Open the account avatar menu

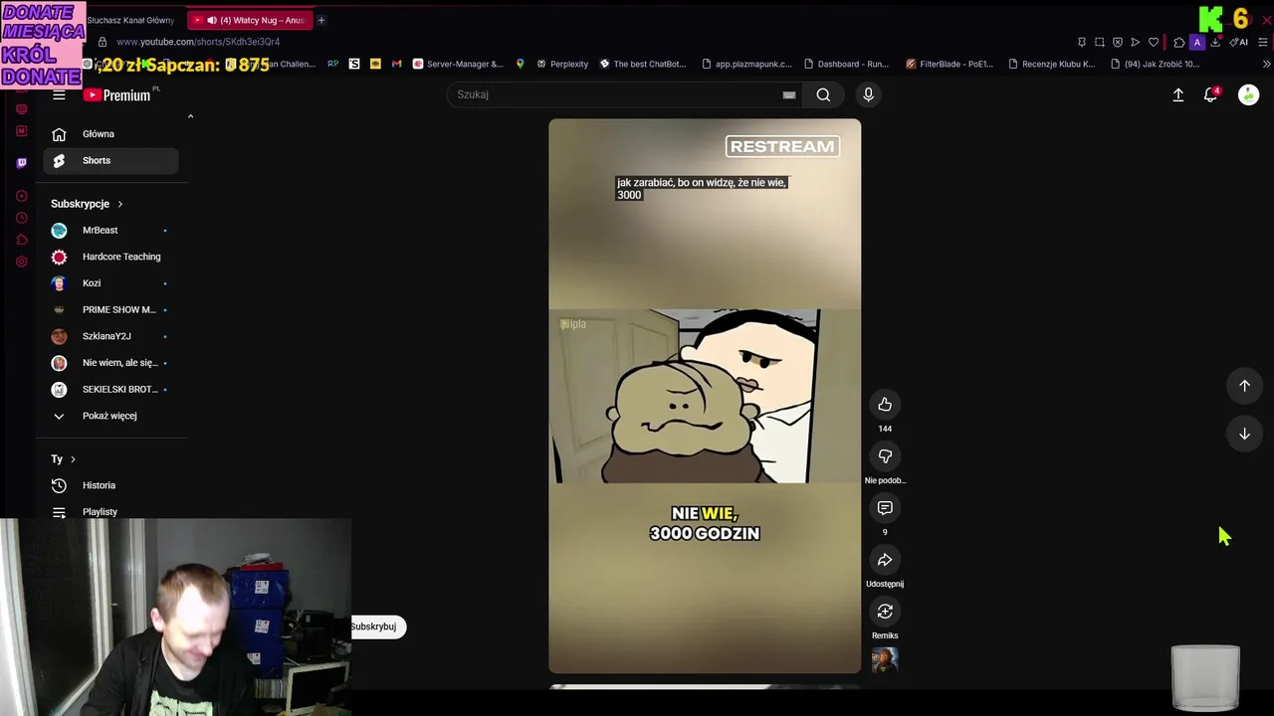1248,94
